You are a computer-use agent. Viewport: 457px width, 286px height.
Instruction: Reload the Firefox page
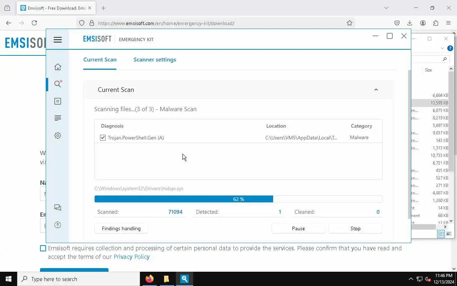(x=34, y=23)
